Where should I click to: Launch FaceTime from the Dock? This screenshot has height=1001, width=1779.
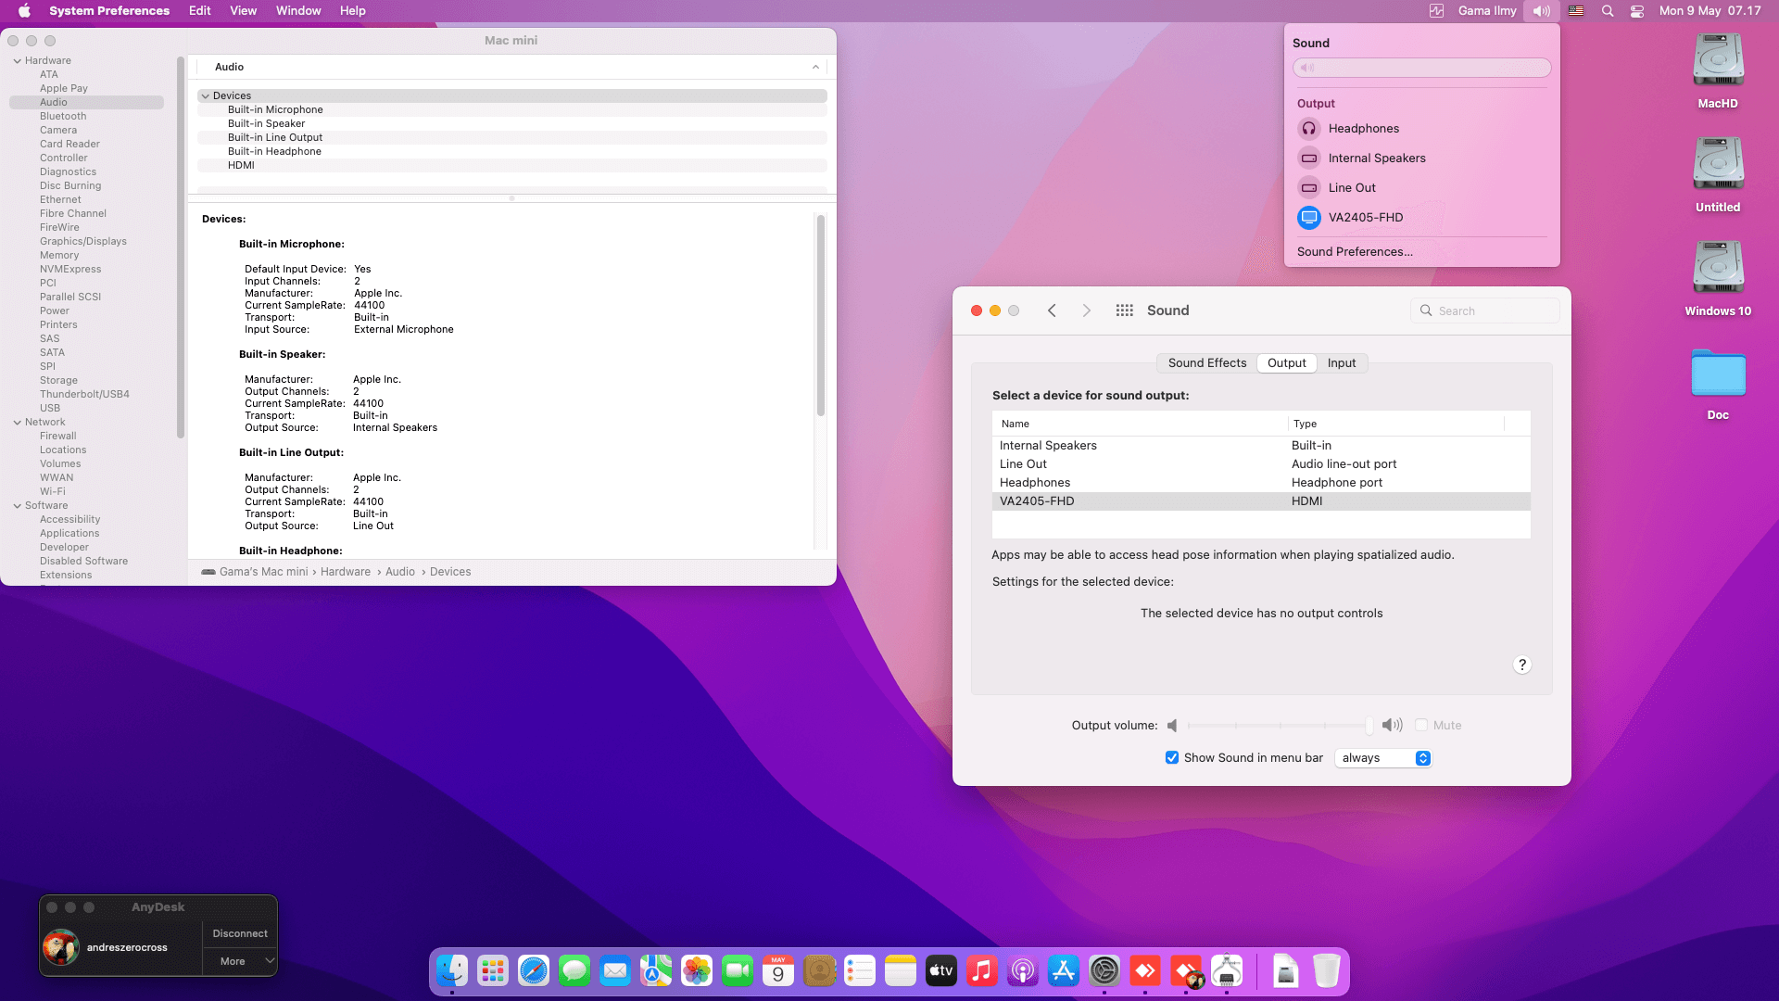coord(738,970)
